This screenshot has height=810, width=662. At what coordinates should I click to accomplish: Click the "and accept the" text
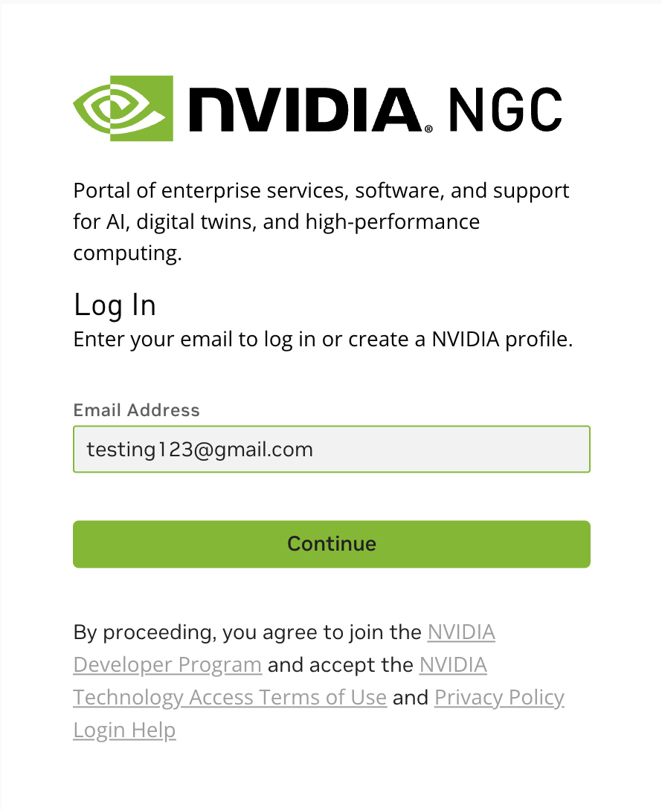340,664
